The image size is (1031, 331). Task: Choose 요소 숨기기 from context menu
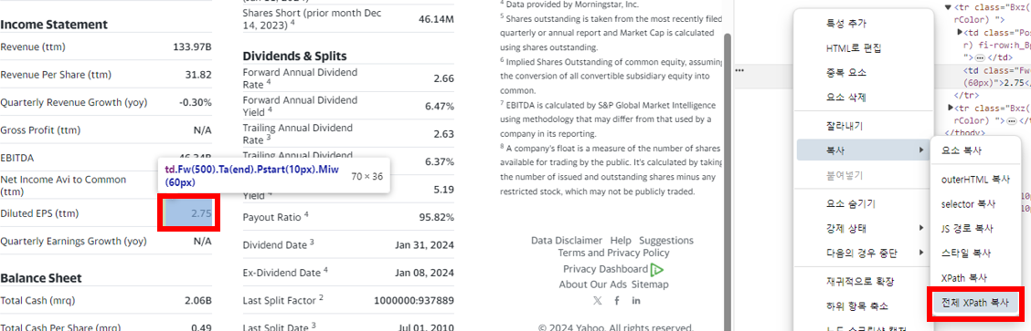850,203
